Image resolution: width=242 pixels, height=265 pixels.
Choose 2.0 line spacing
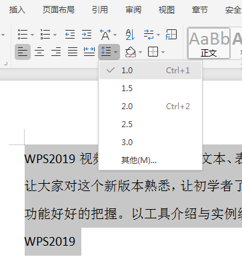[x=151, y=107]
